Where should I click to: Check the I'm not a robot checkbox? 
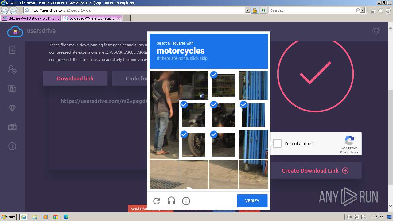(x=277, y=143)
